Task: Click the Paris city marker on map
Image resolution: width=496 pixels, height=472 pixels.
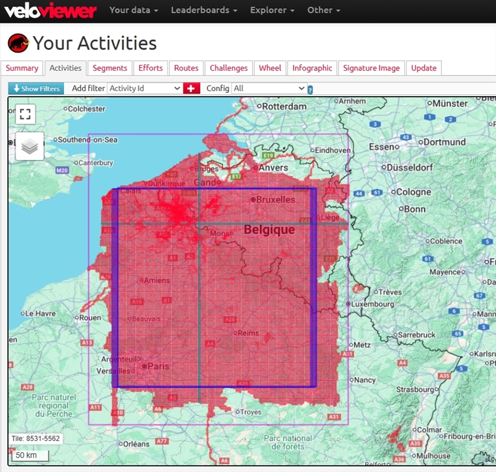Action: point(144,367)
